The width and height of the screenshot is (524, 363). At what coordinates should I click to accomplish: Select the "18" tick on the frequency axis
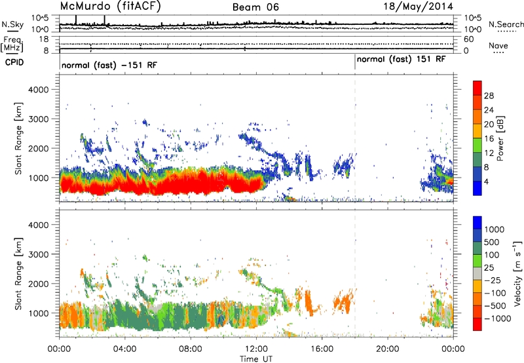(44, 39)
